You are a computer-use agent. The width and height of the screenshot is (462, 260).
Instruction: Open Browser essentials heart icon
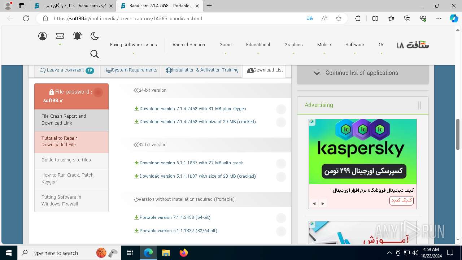pyautogui.click(x=423, y=18)
